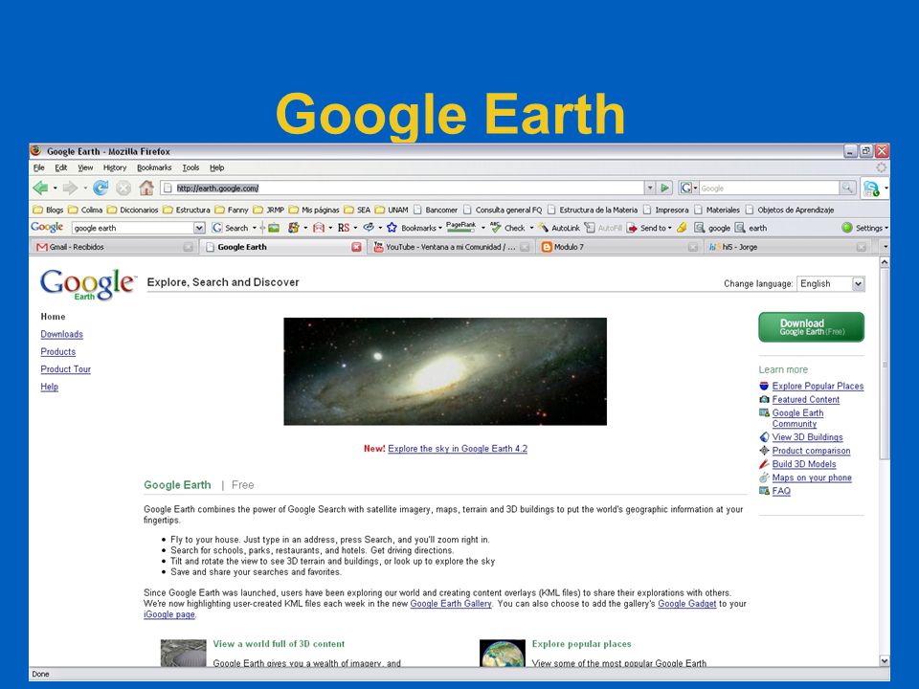The image size is (919, 689).
Task: Click the RS icon on Google toolbar
Action: click(x=344, y=228)
